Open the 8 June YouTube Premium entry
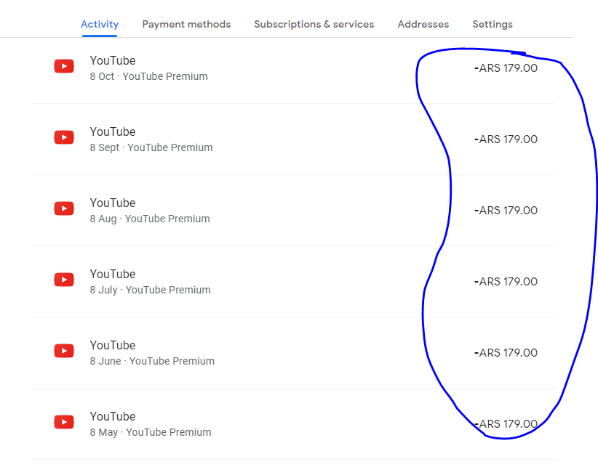 294,353
